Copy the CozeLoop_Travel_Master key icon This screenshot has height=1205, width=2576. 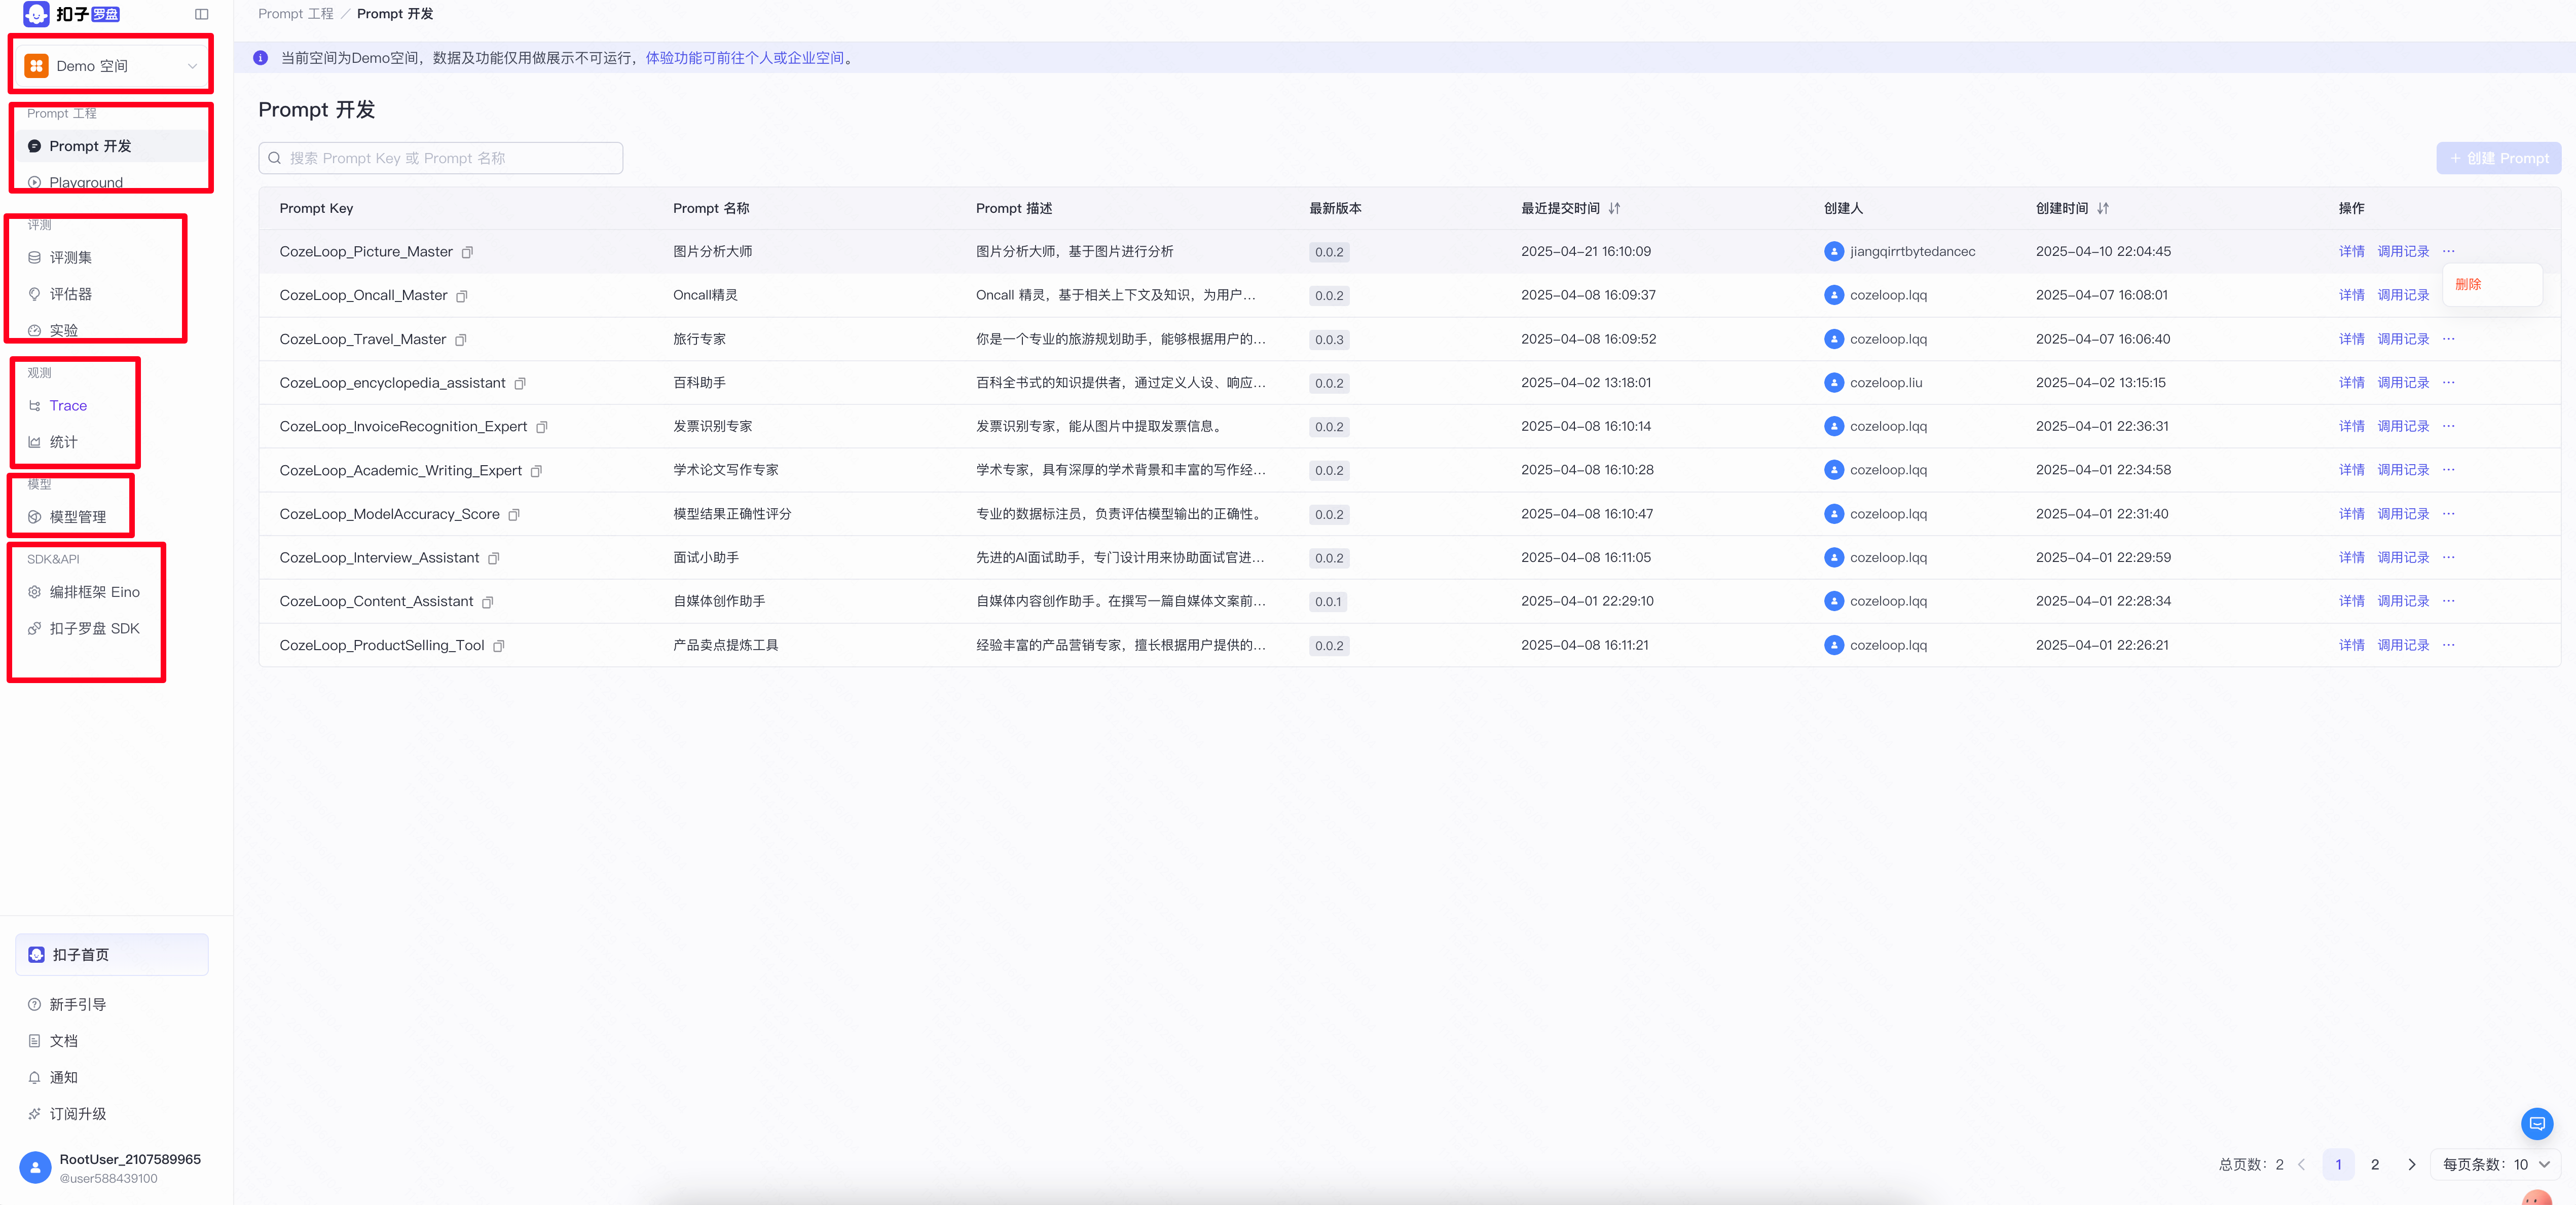pyautogui.click(x=461, y=340)
